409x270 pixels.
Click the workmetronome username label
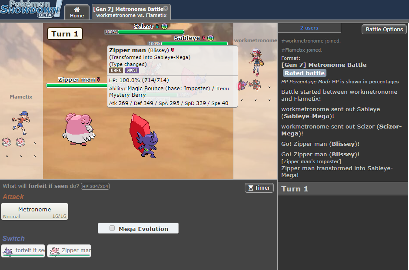(256, 40)
